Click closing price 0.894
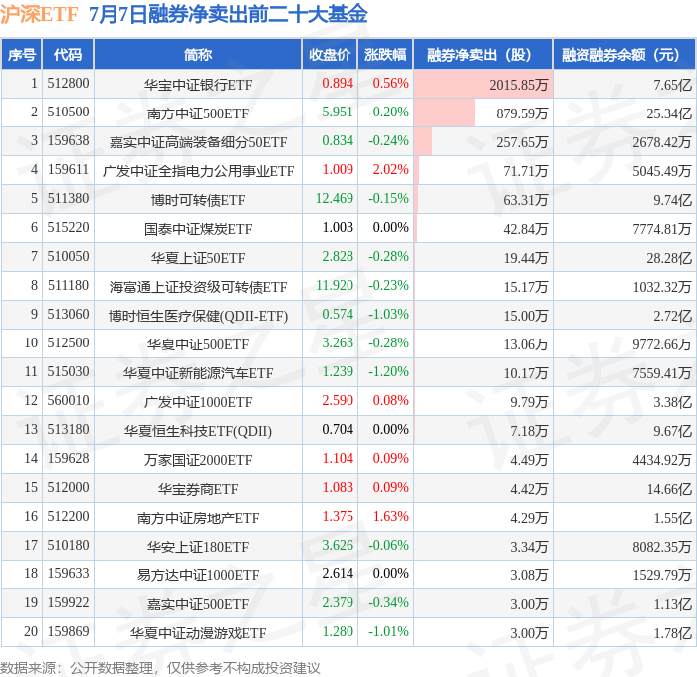The image size is (697, 677). coord(338,83)
